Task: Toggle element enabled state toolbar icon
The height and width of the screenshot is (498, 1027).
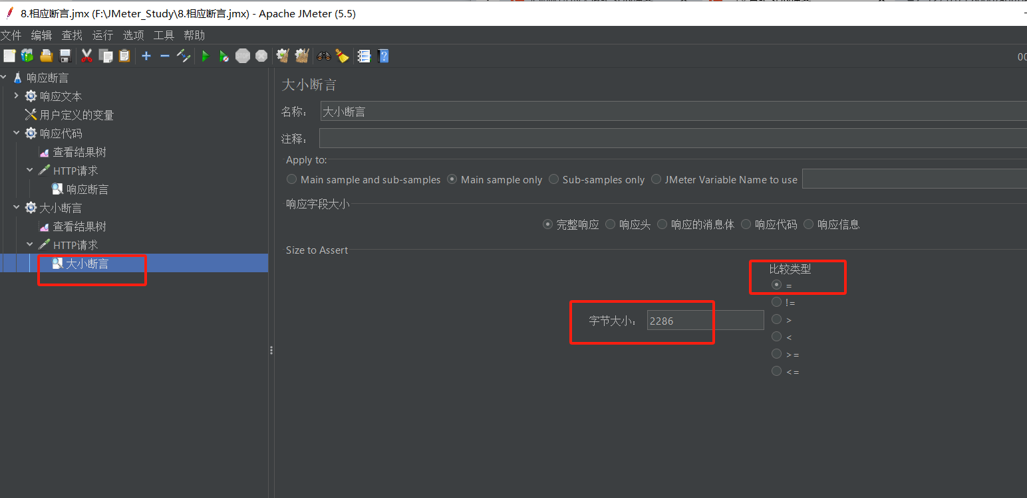Action: click(x=184, y=56)
